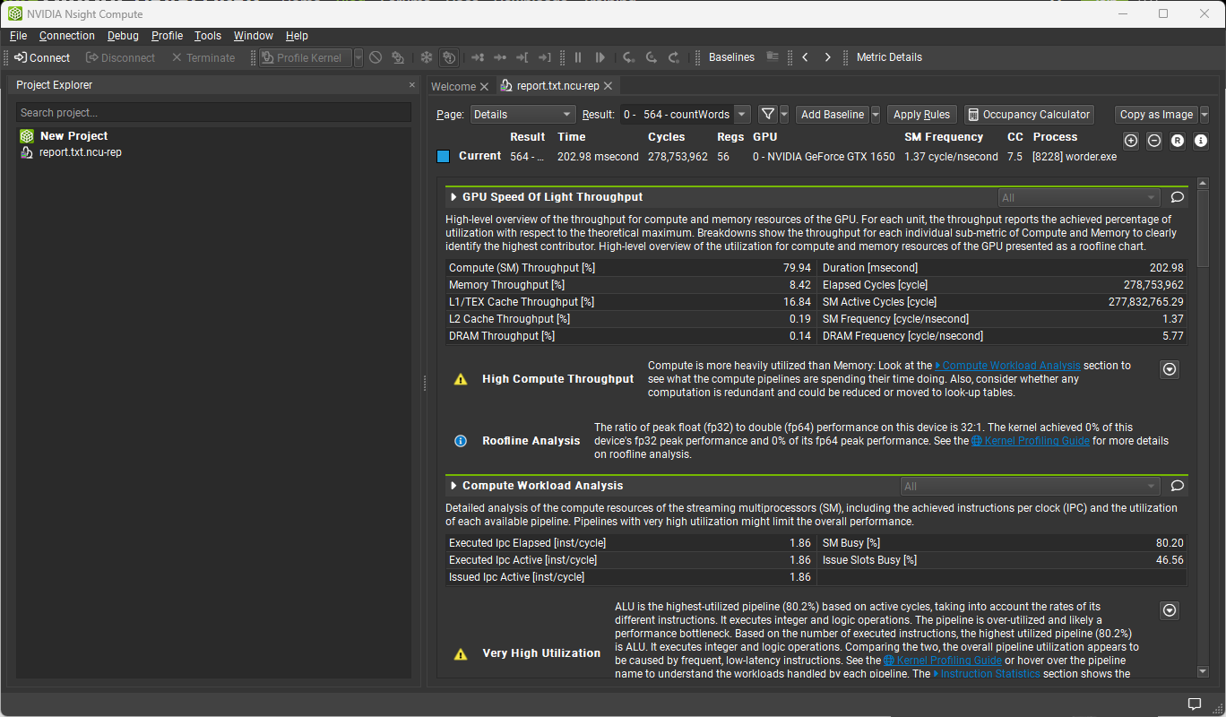The height and width of the screenshot is (717, 1226).
Task: Select report.txt.ncu-rep in Project Explorer
Action: (x=81, y=152)
